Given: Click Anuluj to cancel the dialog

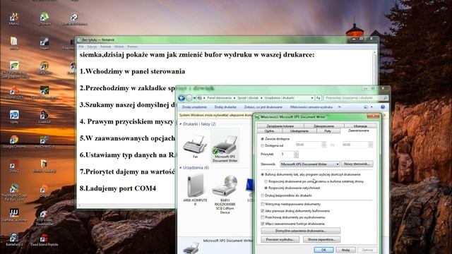Looking at the screenshot, I should coord(345,250).
